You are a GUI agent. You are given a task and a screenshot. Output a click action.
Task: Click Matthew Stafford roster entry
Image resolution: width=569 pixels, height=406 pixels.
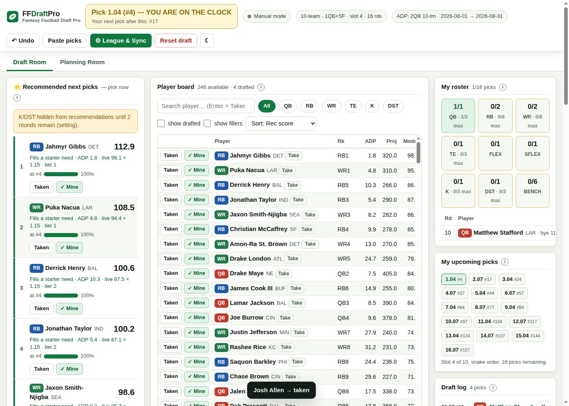coord(499,233)
